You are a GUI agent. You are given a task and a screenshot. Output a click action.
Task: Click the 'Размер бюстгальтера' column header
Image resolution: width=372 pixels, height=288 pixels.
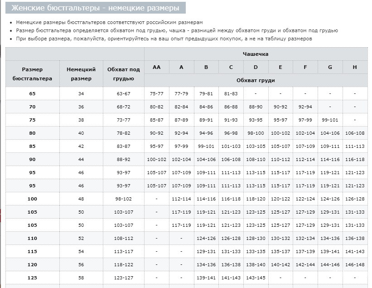click(32, 74)
